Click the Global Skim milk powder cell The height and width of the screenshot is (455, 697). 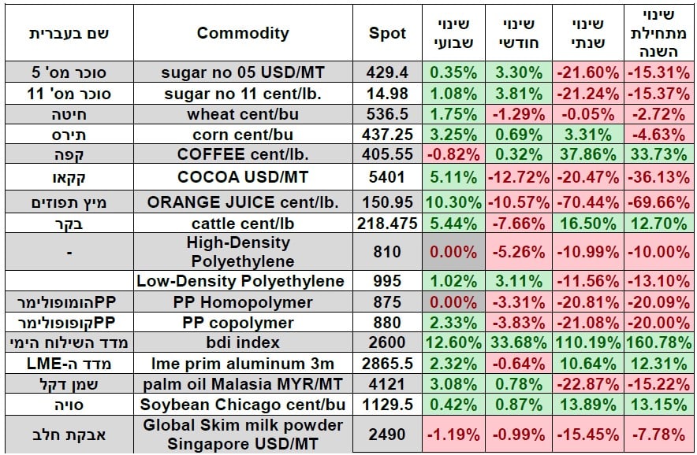[x=242, y=434]
